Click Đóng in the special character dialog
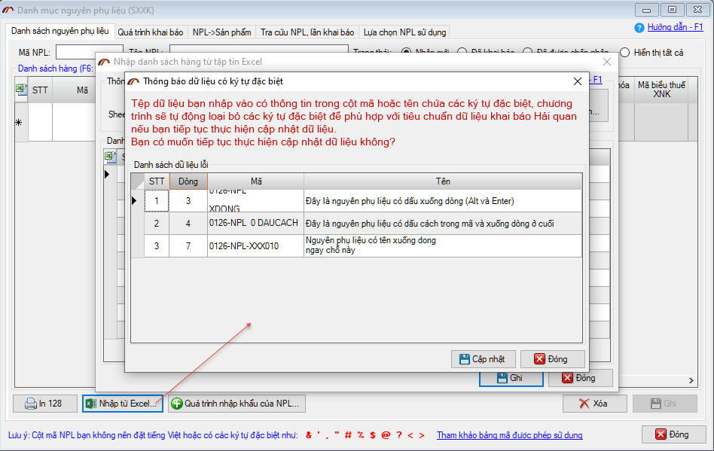Image resolution: width=714 pixels, height=451 pixels. click(x=552, y=359)
